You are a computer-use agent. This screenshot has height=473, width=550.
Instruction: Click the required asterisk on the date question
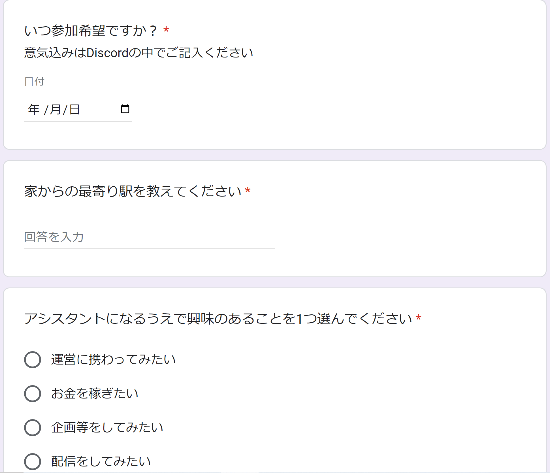click(x=166, y=30)
